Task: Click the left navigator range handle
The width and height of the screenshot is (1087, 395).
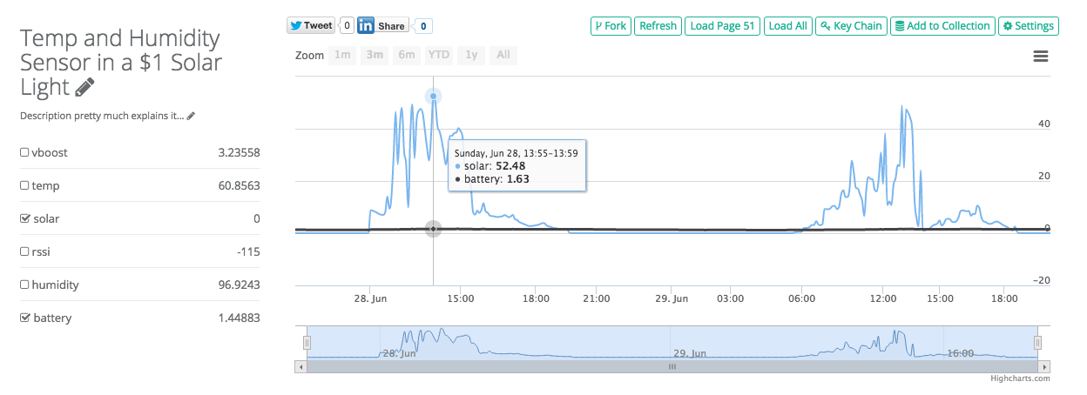Action: coord(307,343)
